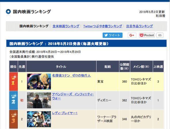Open the レディ・プレイヤー1 title link
The image size is (170, 129).
(x=65, y=113)
